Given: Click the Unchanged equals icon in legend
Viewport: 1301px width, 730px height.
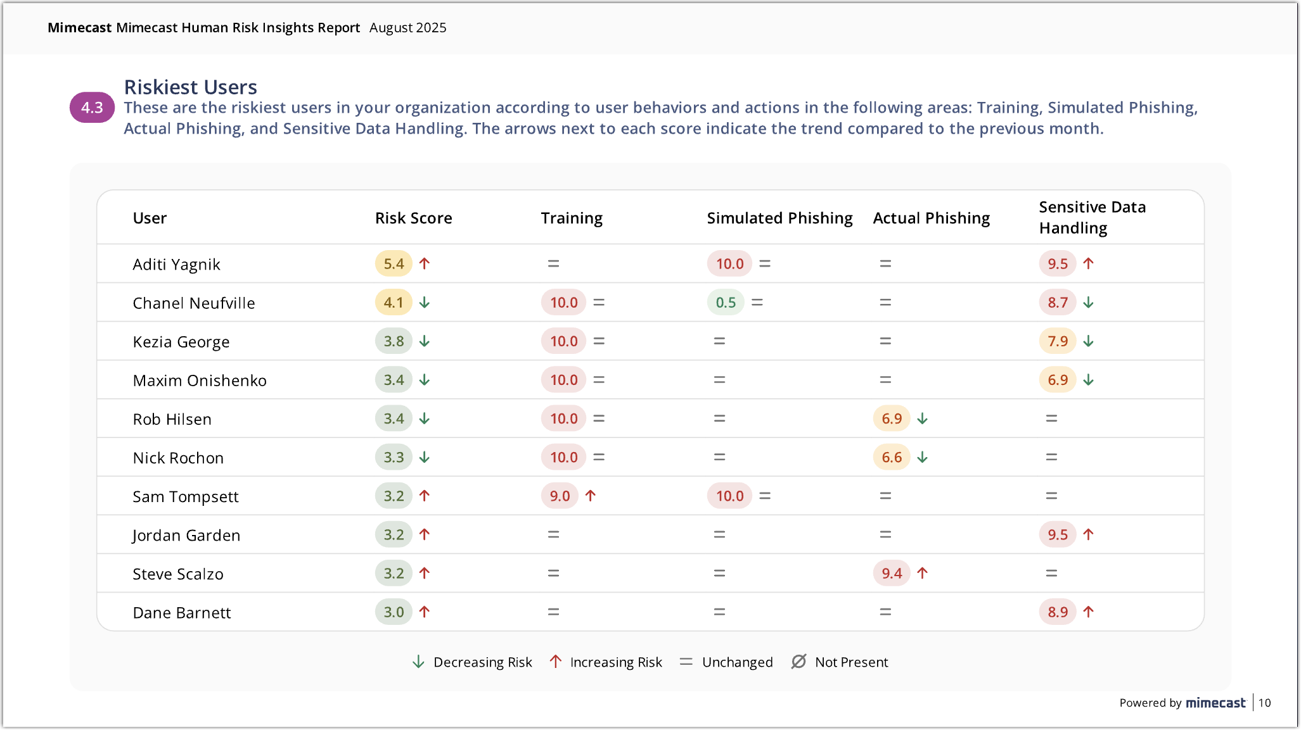Looking at the screenshot, I should (x=686, y=662).
